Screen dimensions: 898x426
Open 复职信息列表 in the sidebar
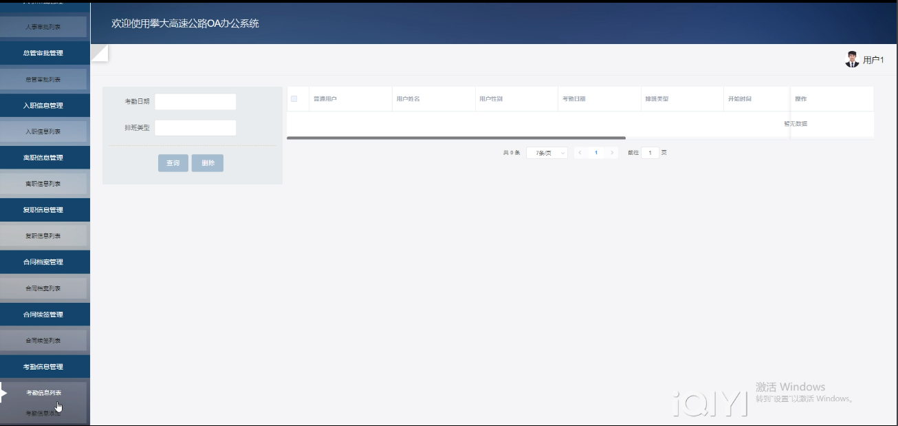click(43, 236)
